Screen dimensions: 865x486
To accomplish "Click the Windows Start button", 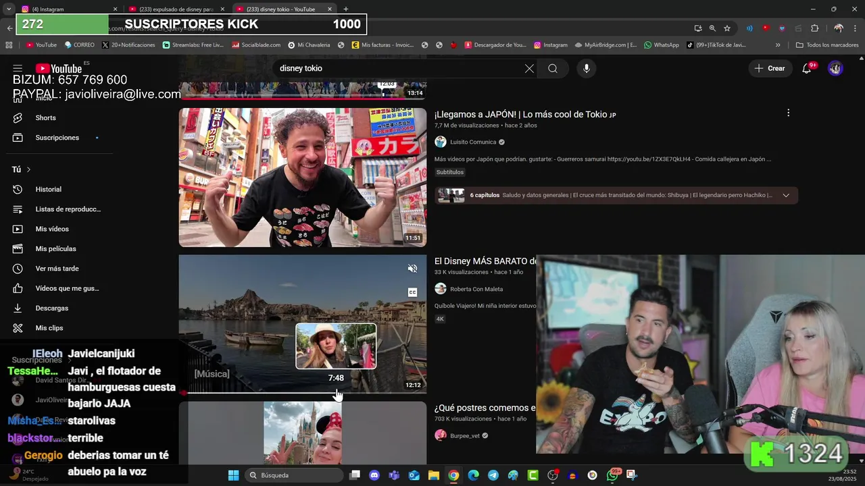I will pos(233,475).
